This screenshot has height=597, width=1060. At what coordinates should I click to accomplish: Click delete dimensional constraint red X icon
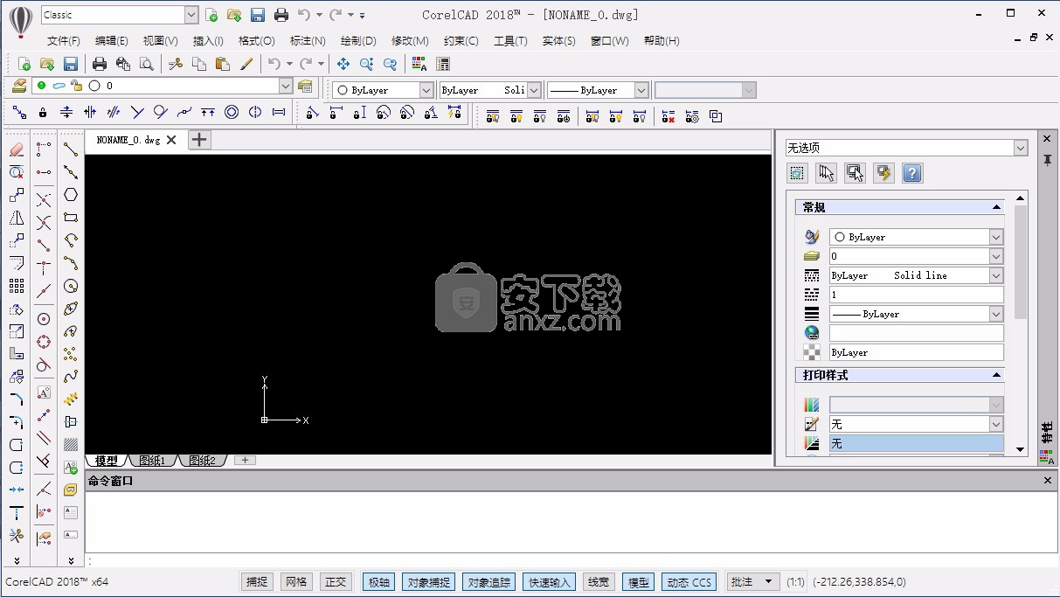click(x=669, y=115)
